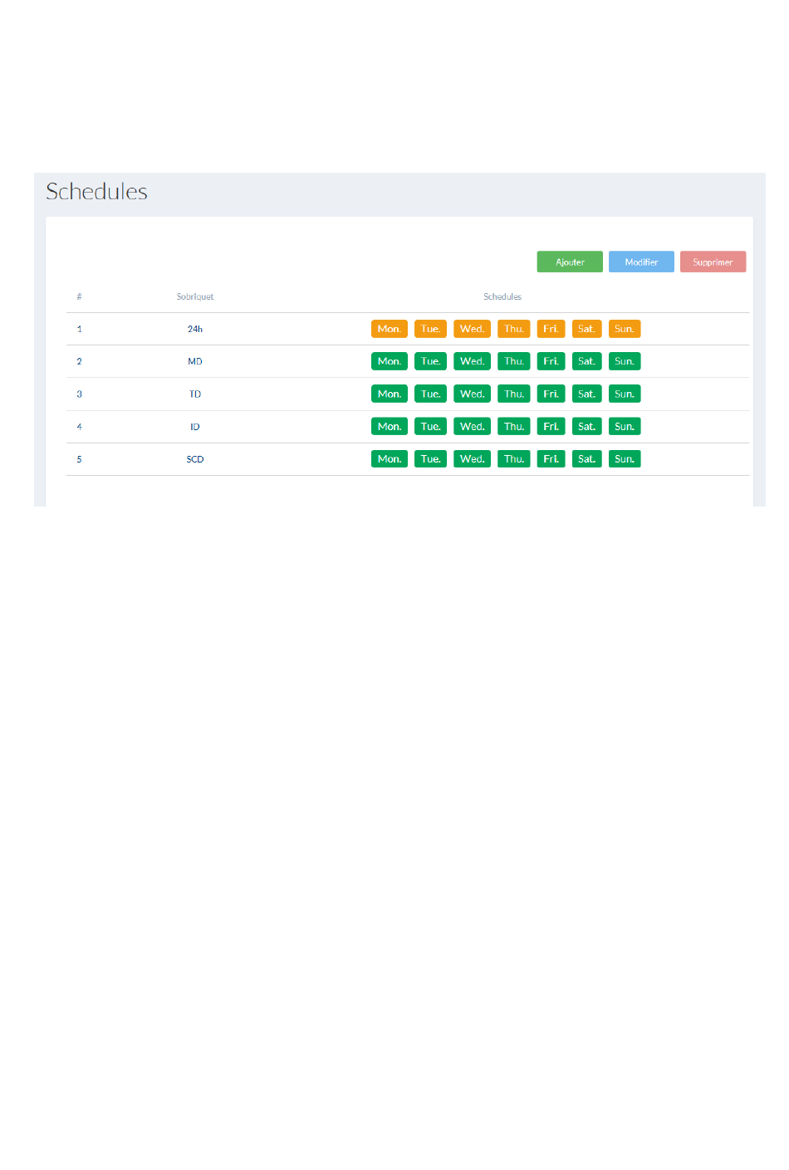Click the Schedules page heading
The height and width of the screenshot is (1170, 789).
pos(96,191)
